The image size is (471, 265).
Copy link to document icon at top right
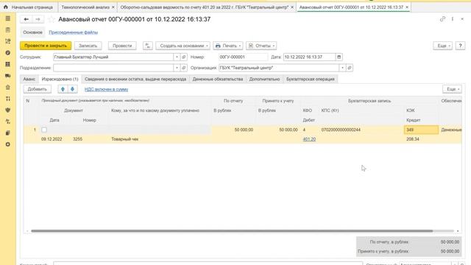pyautogui.click(x=442, y=19)
